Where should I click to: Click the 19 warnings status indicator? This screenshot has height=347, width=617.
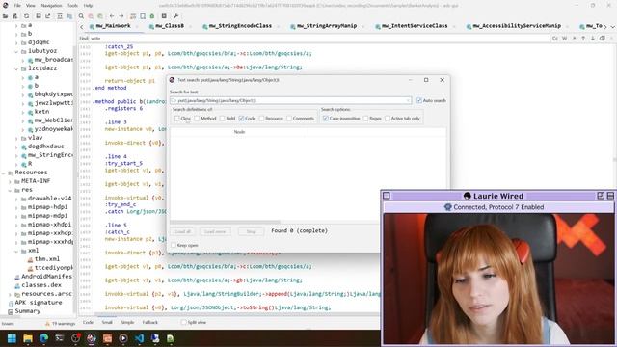[x=61, y=324]
